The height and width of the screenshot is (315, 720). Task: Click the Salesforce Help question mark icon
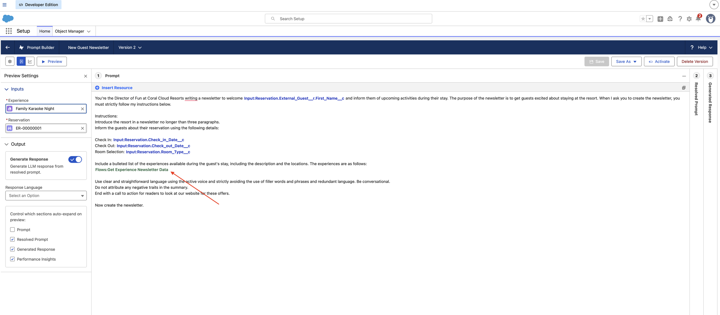pyautogui.click(x=680, y=19)
